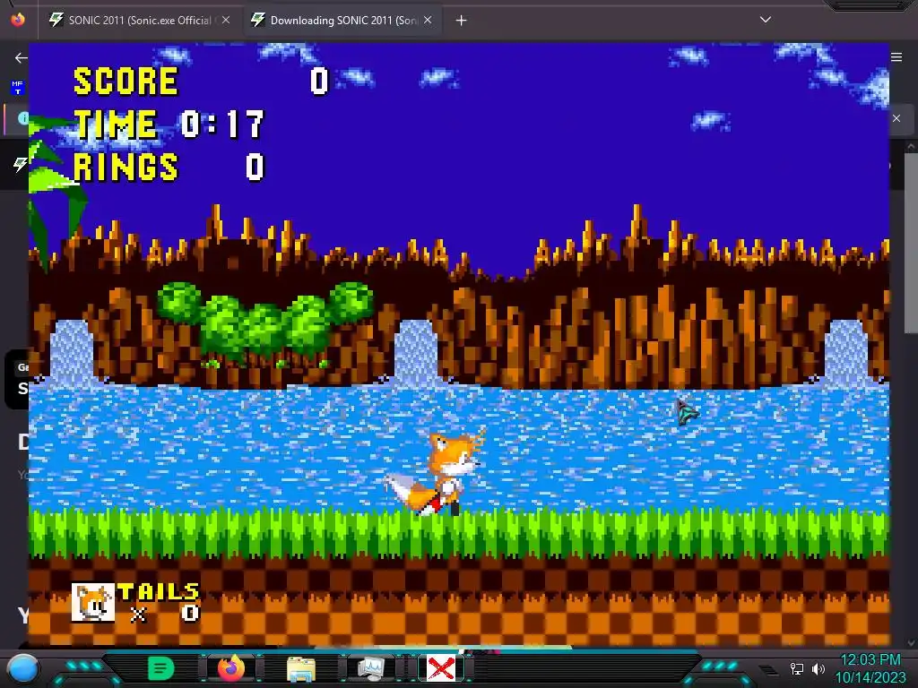This screenshot has height=688, width=918.
Task: Dismiss the notification bar with its X
Action: [896, 118]
